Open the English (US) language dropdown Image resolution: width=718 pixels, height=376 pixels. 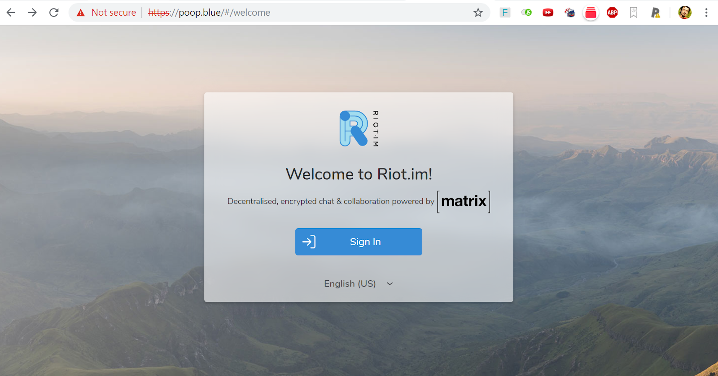[x=359, y=283]
